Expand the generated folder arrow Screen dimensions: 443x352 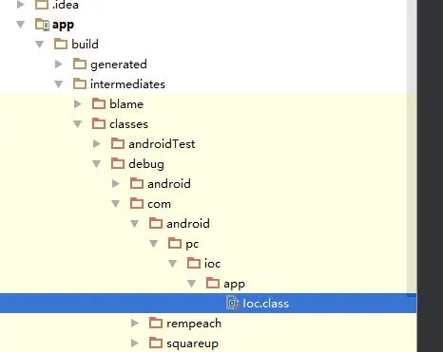(x=59, y=65)
